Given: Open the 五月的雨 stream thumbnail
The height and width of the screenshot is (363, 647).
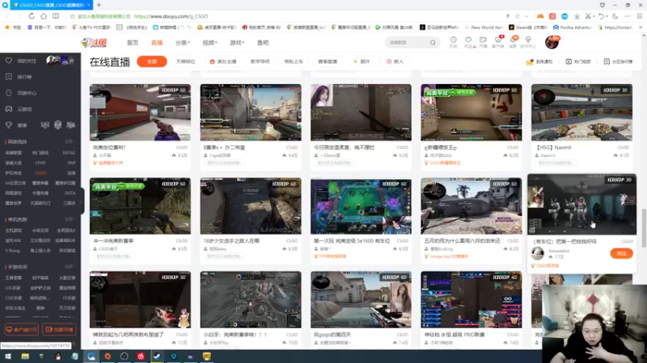Looking at the screenshot, I should 472,206.
